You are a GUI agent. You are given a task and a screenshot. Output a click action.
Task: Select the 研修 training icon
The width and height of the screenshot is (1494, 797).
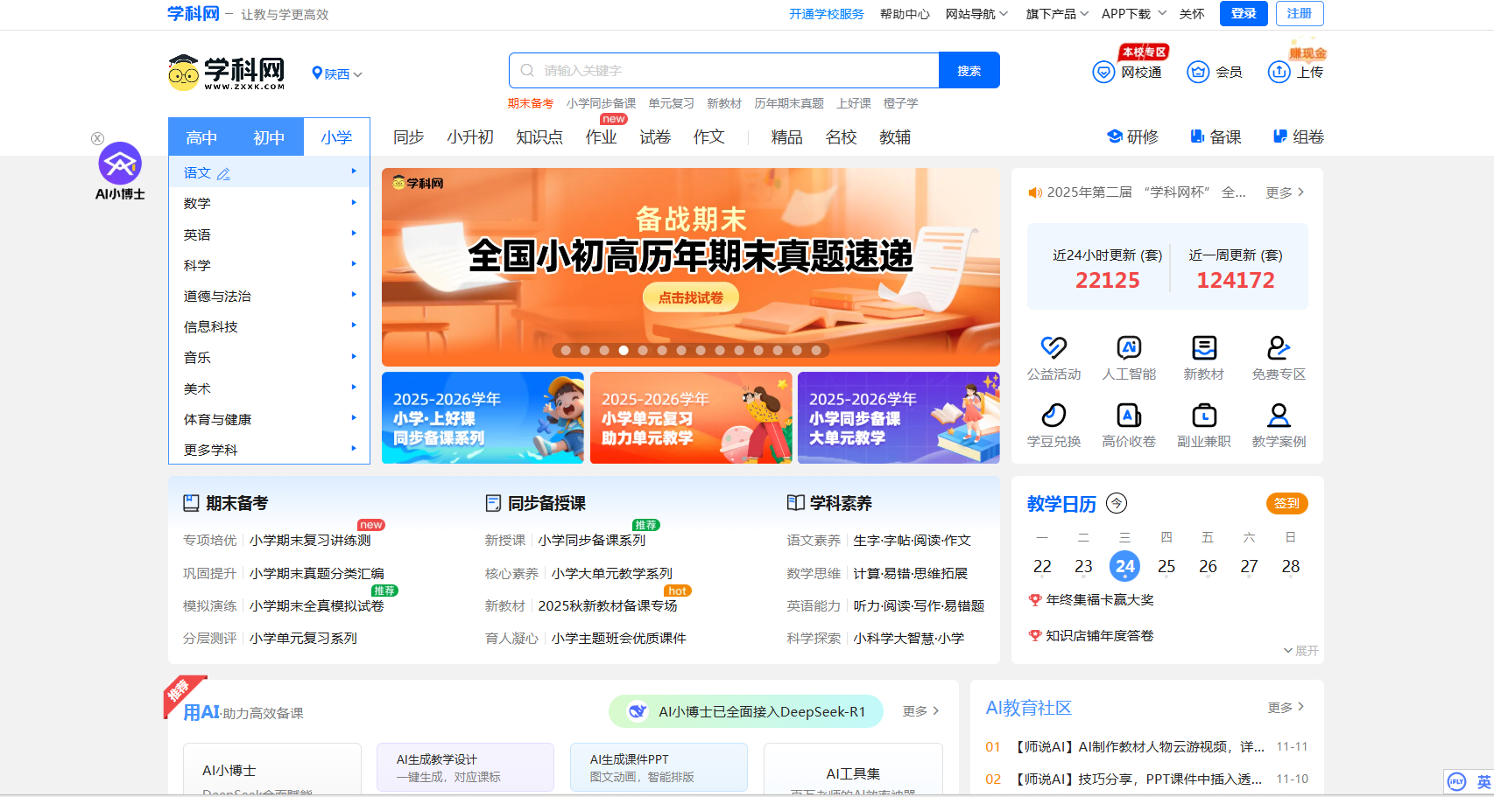click(1114, 136)
